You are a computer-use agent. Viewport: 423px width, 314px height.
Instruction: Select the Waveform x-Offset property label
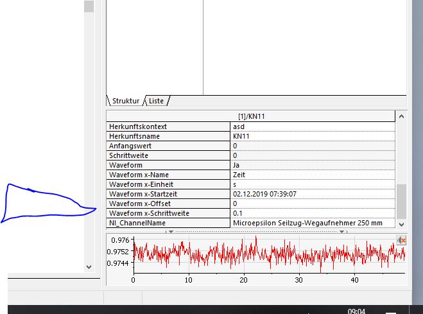pyautogui.click(x=168, y=204)
